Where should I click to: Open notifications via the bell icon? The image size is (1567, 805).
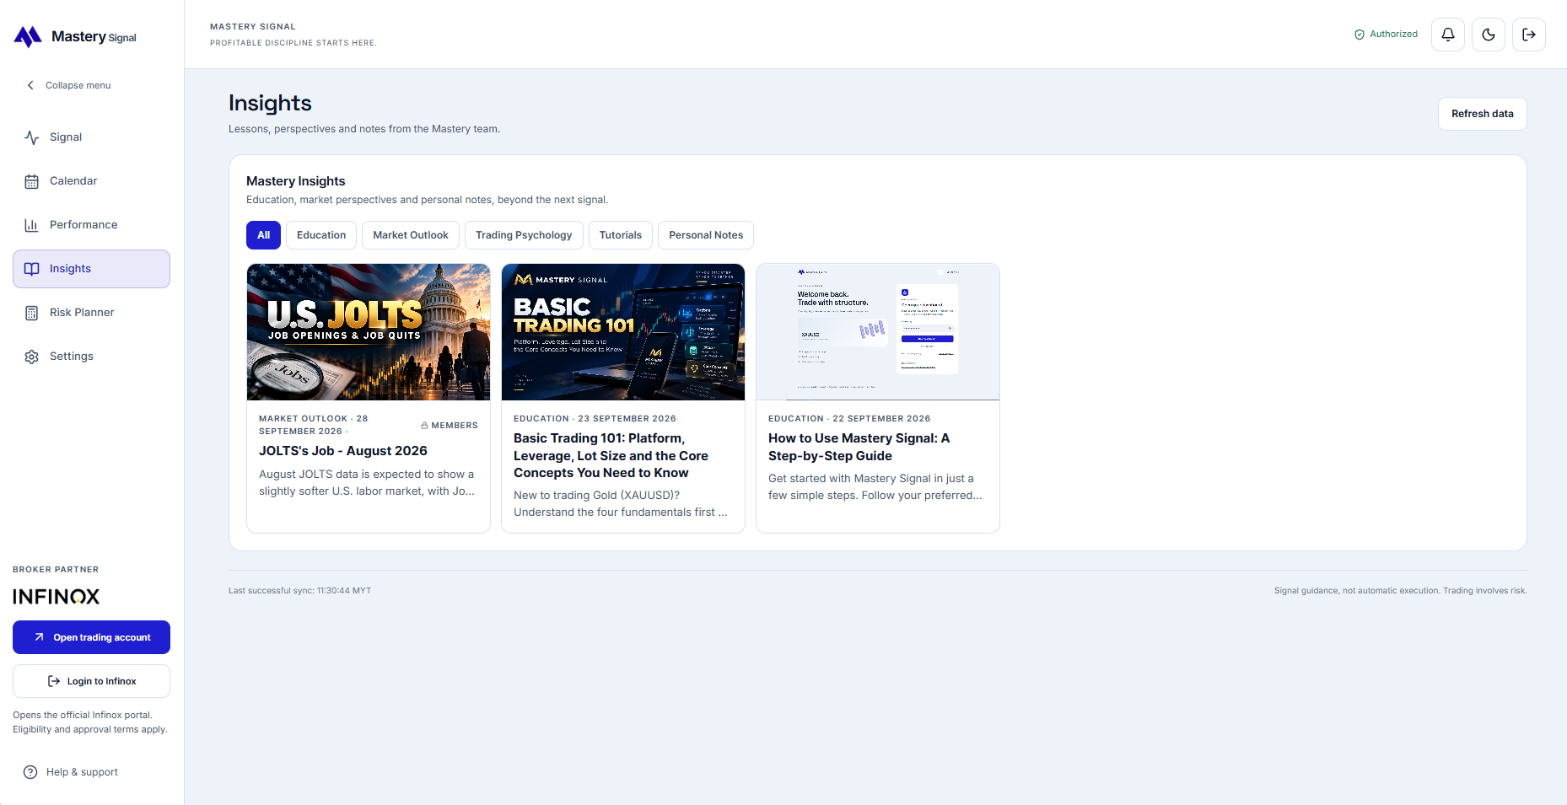[x=1448, y=35]
